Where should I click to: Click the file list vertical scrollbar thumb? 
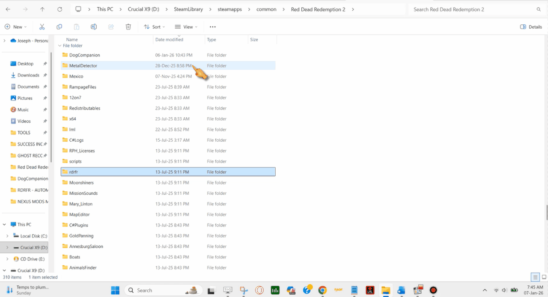pyautogui.click(x=546, y=212)
